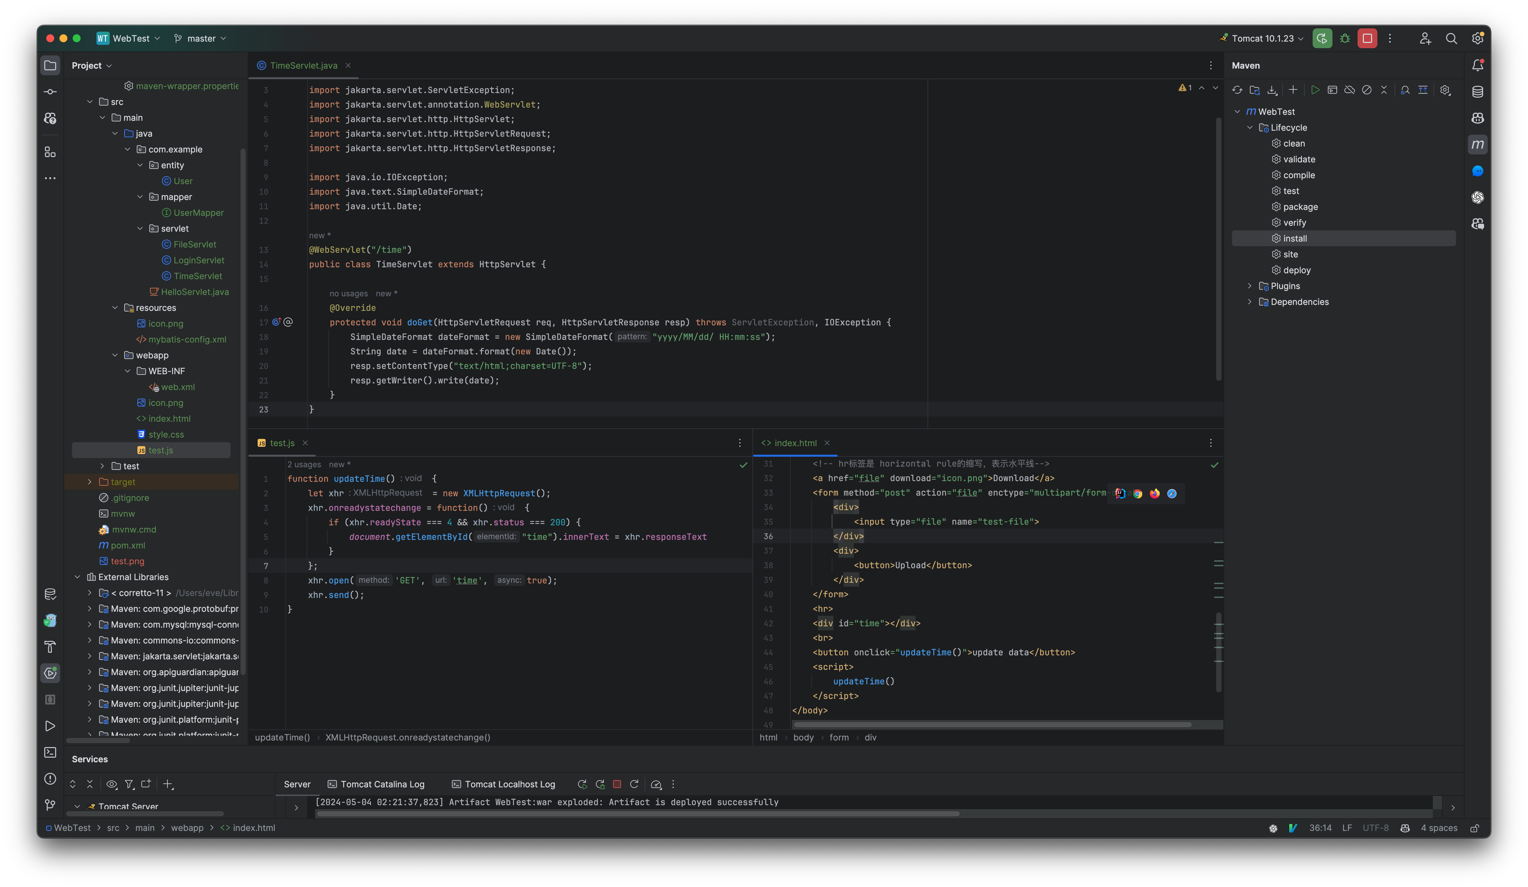Stop the Tomcat server with the red square
This screenshot has width=1528, height=887.
click(617, 784)
